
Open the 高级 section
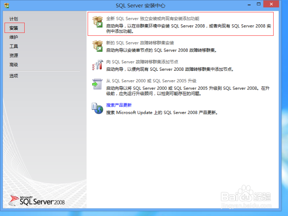pyautogui.click(x=14, y=65)
